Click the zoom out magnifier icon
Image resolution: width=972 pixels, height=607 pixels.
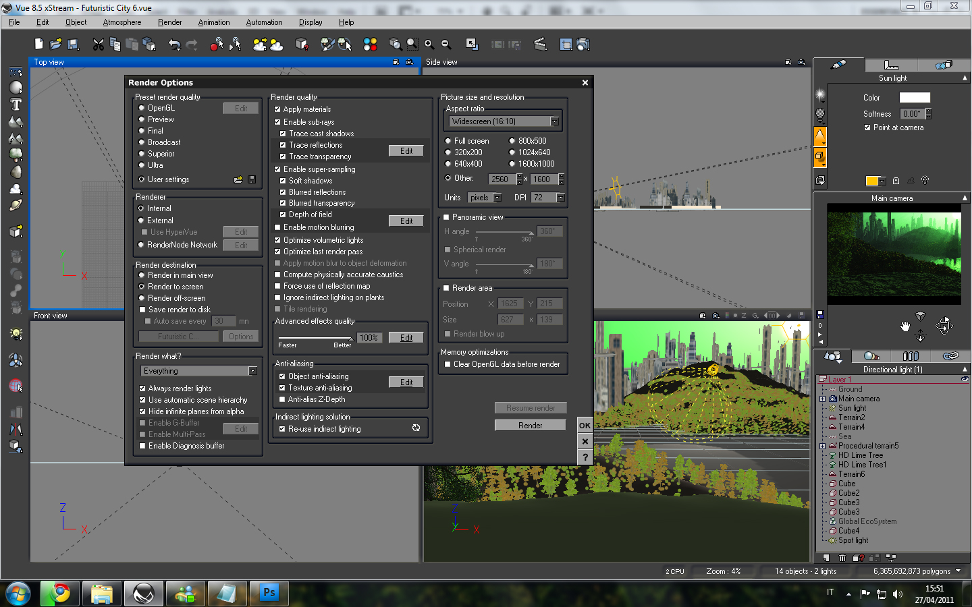click(446, 44)
